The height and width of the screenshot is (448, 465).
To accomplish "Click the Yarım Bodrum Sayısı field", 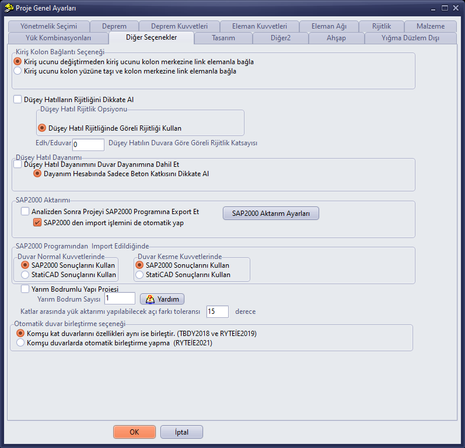I will pyautogui.click(x=120, y=299).
